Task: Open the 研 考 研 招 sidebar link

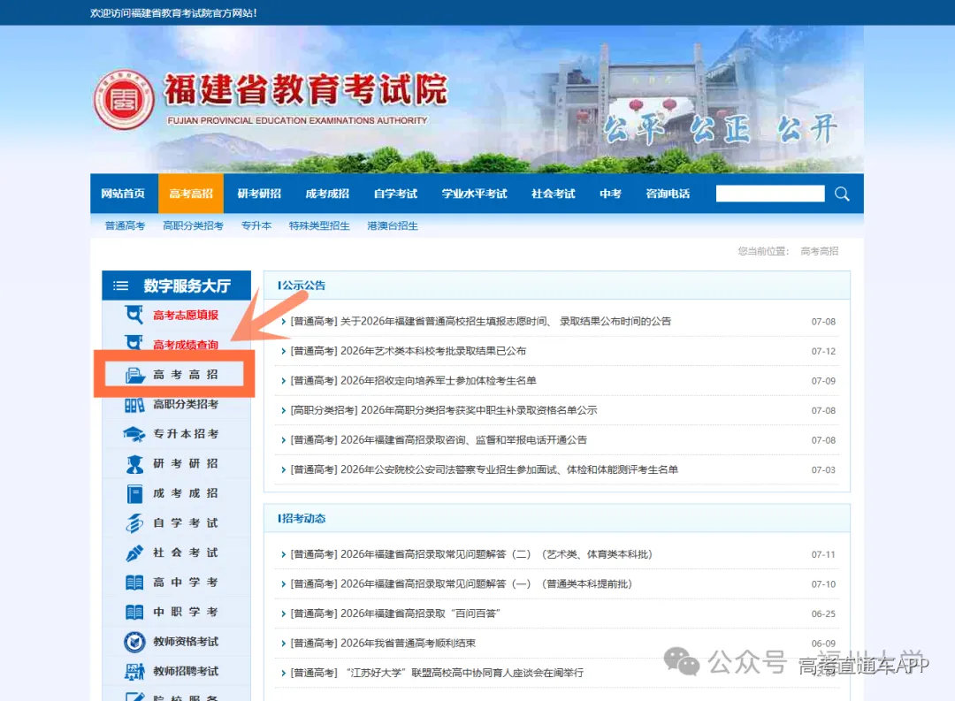Action: pos(185,463)
